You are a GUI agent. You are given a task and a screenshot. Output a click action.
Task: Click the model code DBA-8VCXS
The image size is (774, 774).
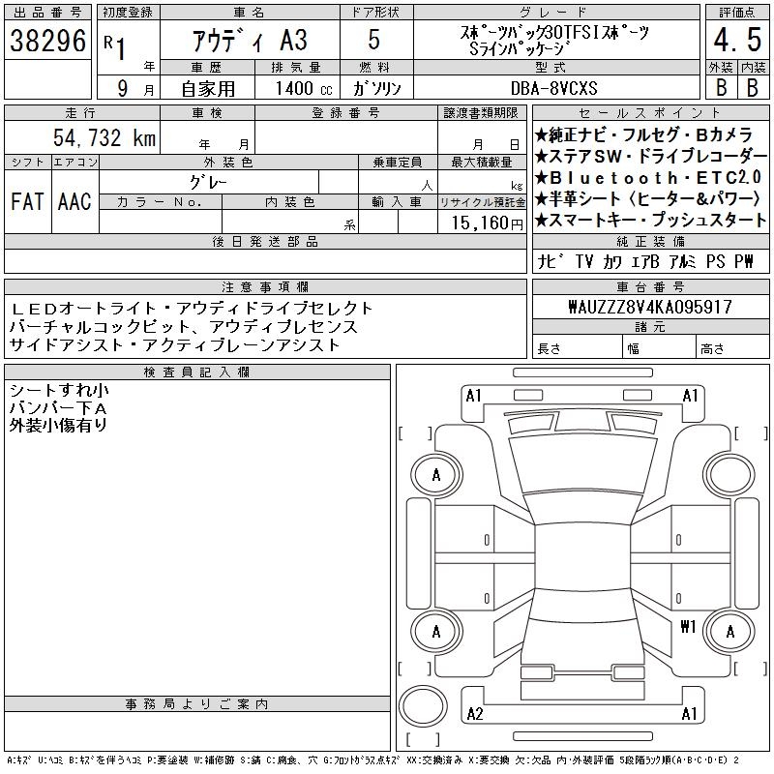pos(553,89)
